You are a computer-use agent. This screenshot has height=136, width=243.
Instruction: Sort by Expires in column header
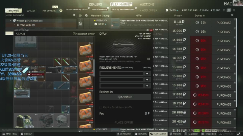(x=199, y=15)
